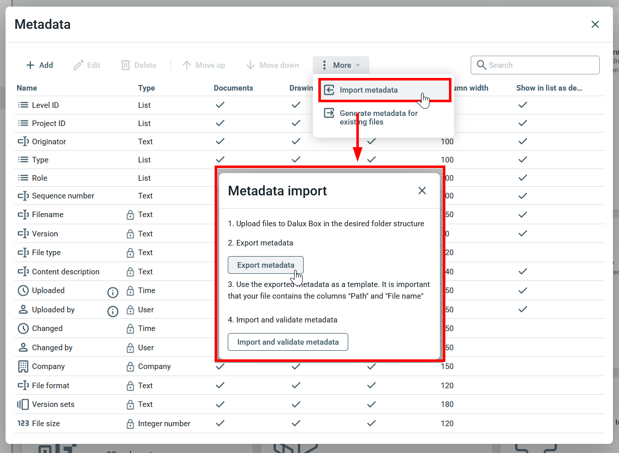Select Import metadata menu option
Image resolution: width=619 pixels, height=453 pixels.
pyautogui.click(x=368, y=90)
